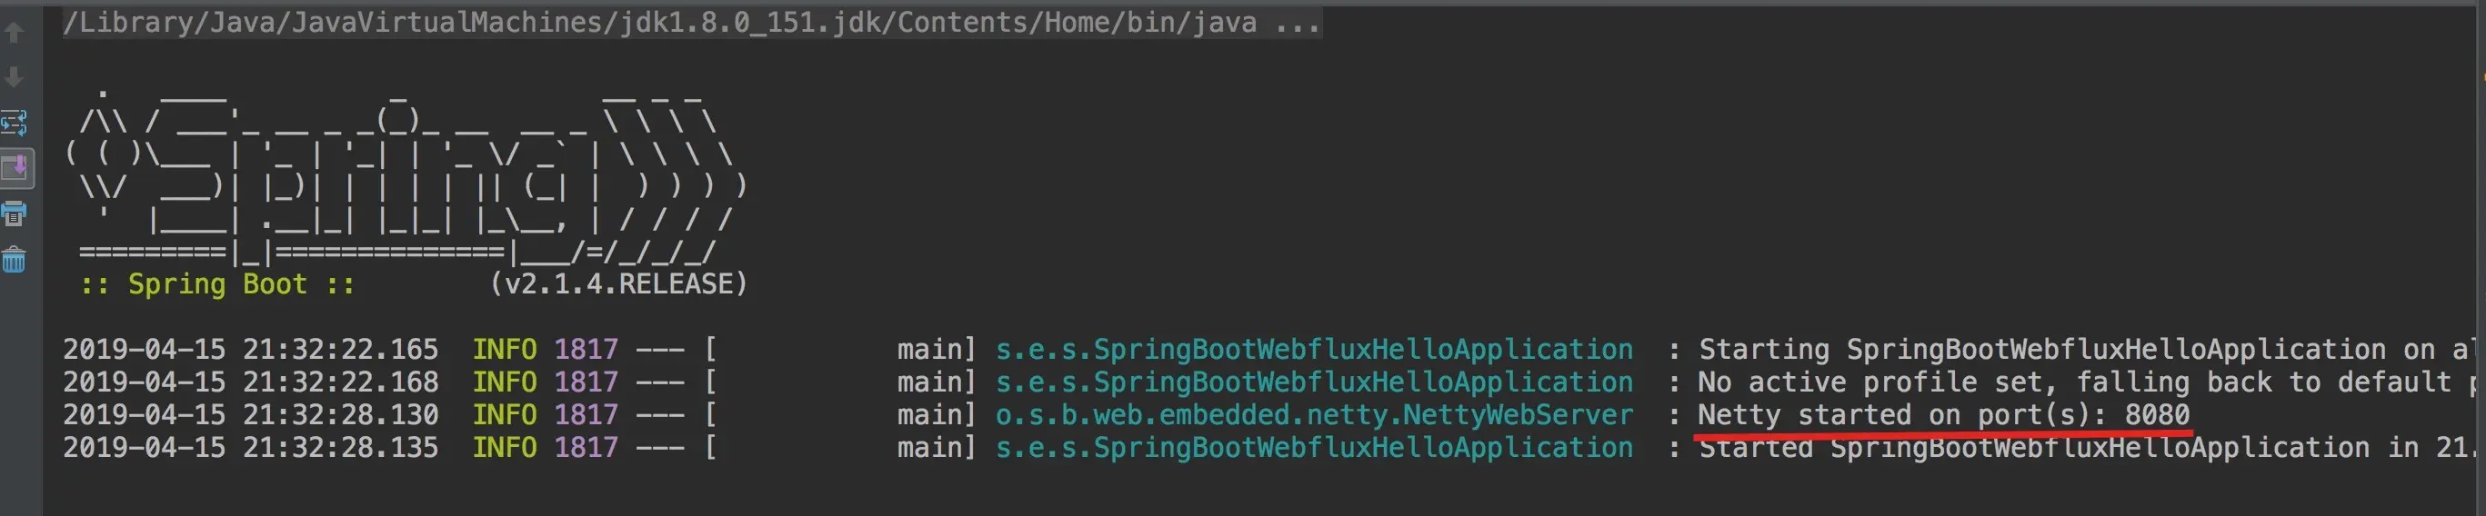Click message 'Netty started on port(s): 8080'
The height and width of the screenshot is (516, 2486).
1944,415
